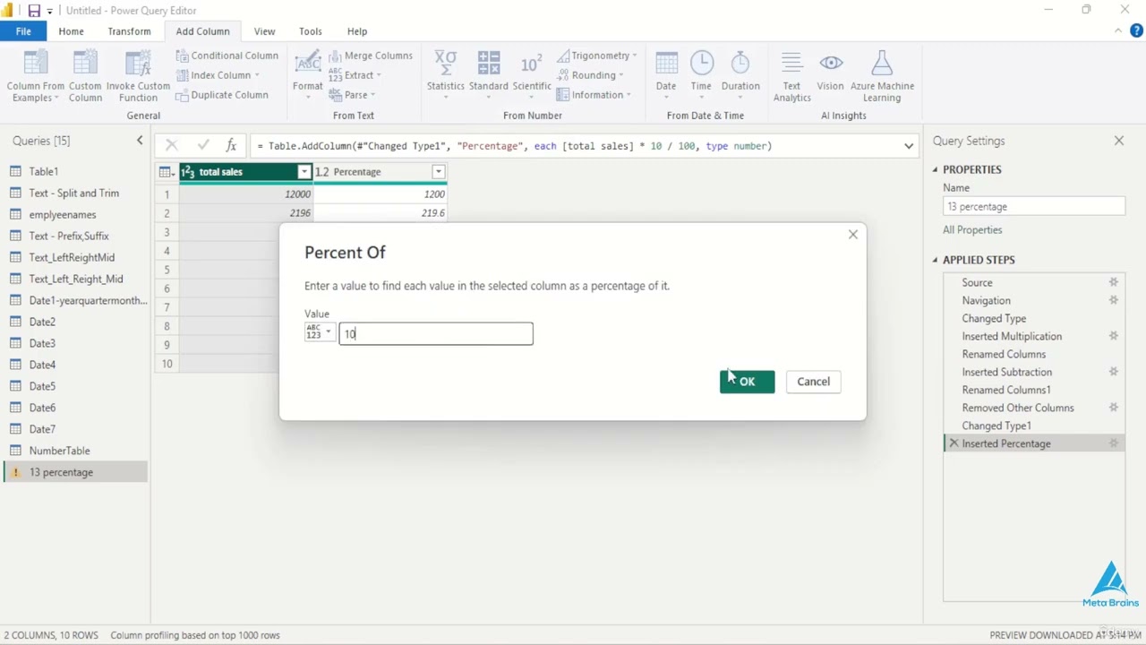This screenshot has height=645, width=1146.
Task: Open the Source step settings gear
Action: pos(1114,282)
